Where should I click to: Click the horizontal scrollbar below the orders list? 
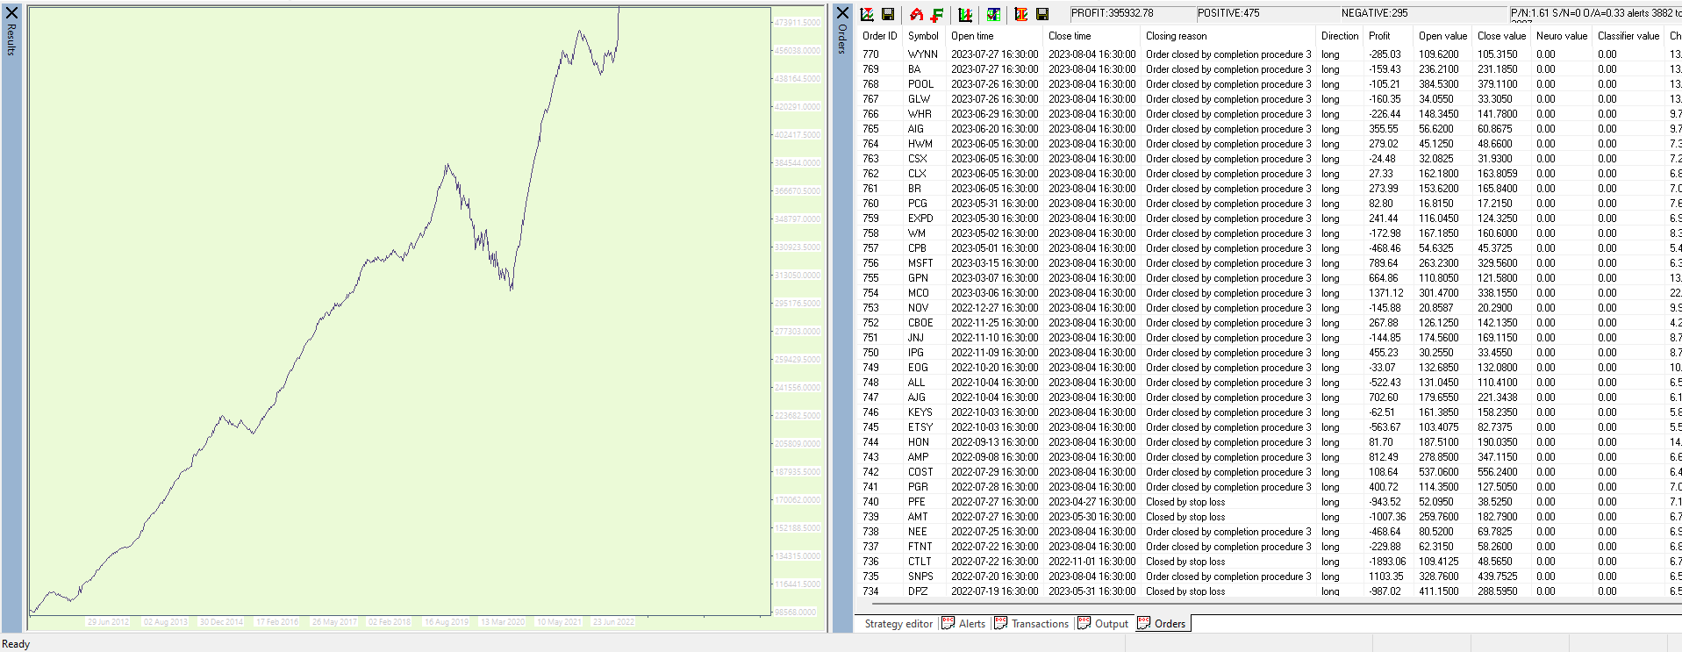click(x=1263, y=604)
